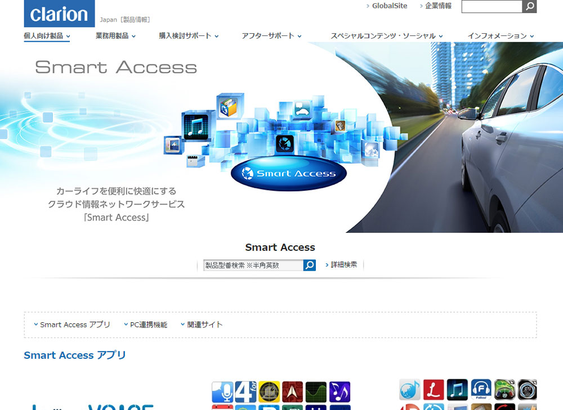Screen dimensions: 563x410
Task: Click the folder cube icon in banner
Action: click(x=230, y=107)
